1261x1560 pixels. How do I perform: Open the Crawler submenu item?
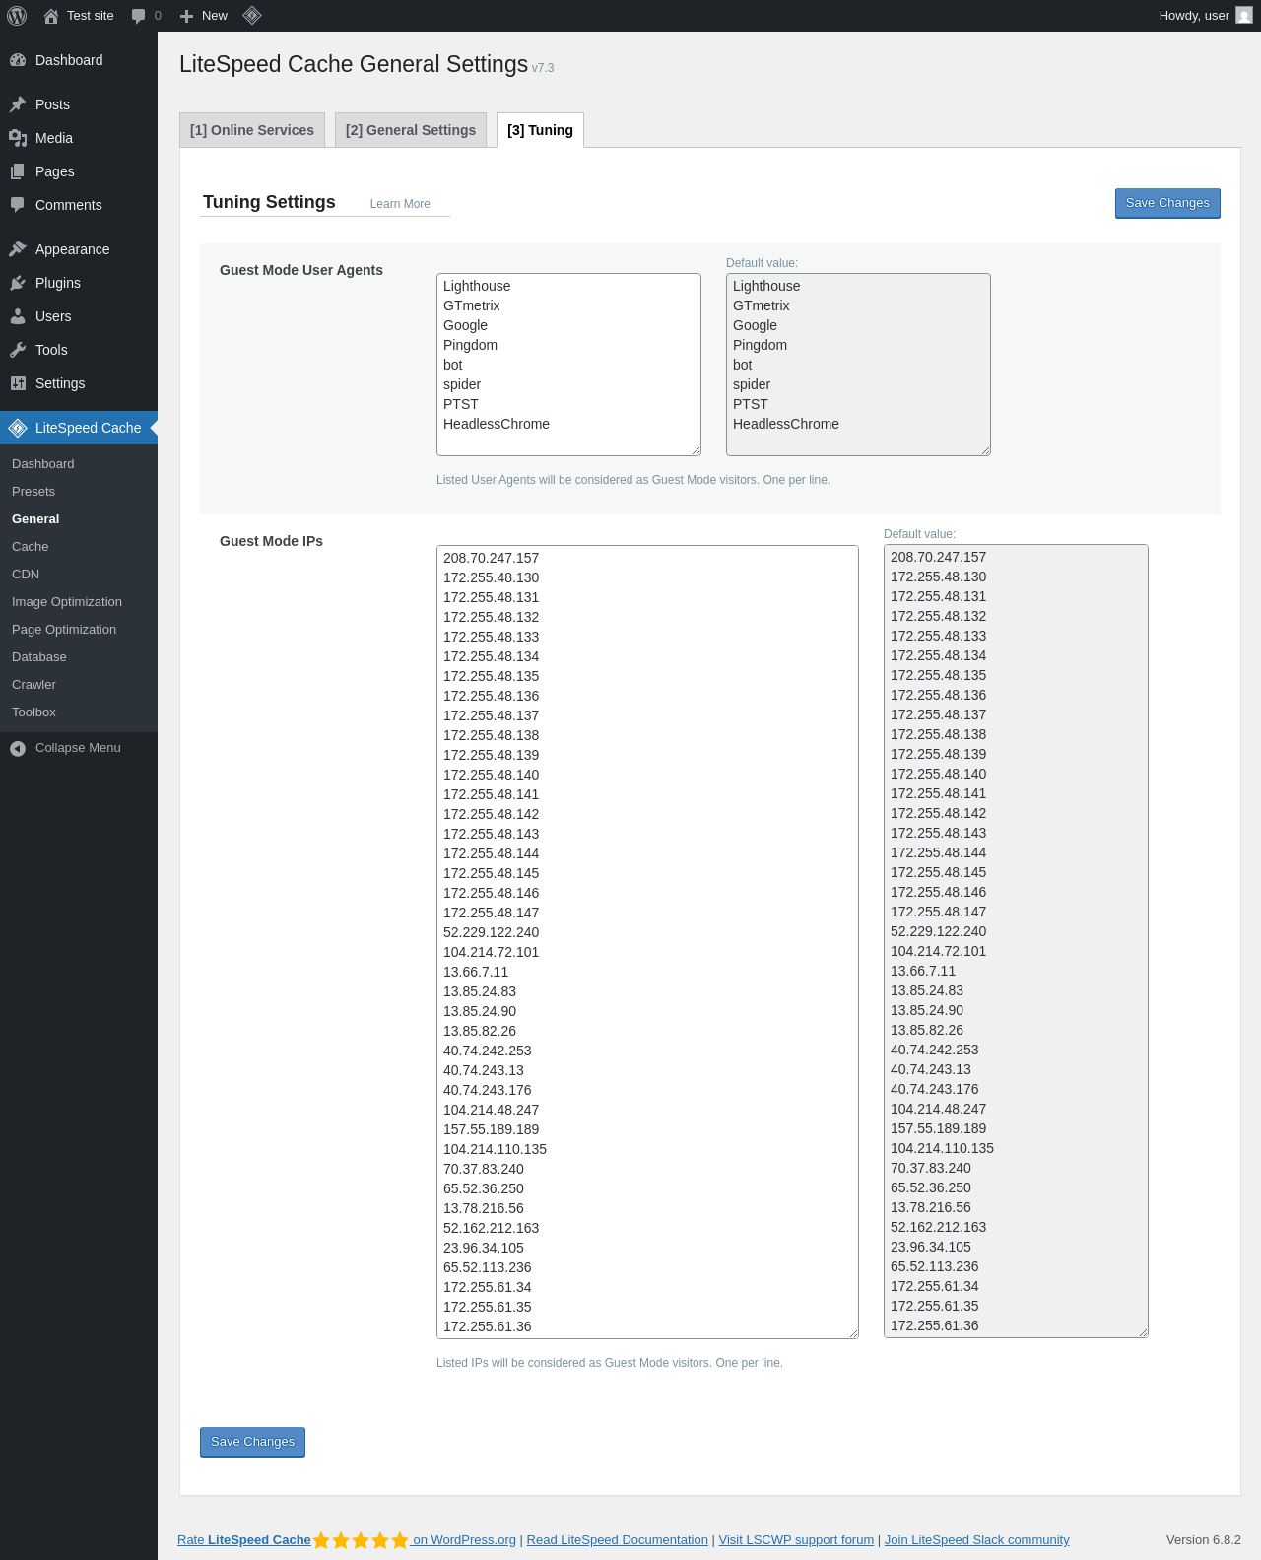(x=33, y=685)
